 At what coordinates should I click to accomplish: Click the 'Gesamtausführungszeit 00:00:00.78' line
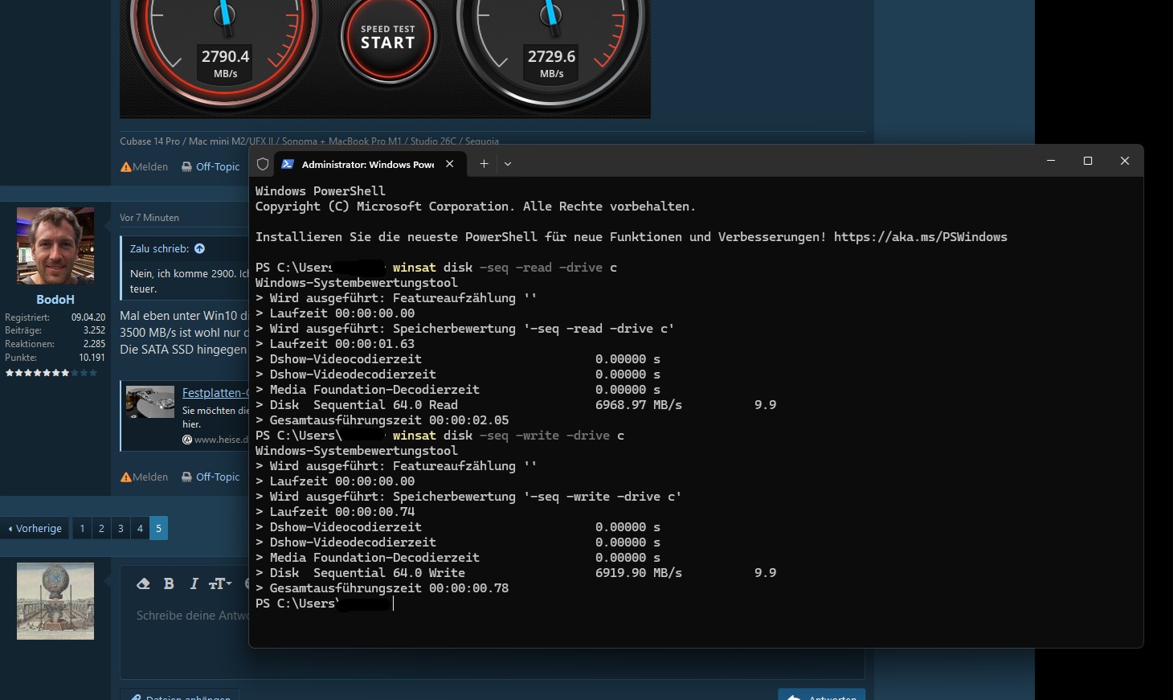[382, 588]
